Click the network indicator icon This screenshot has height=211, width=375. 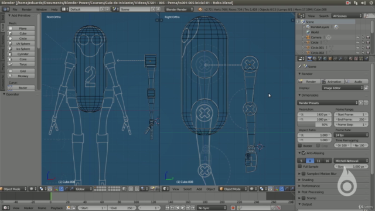356,3
